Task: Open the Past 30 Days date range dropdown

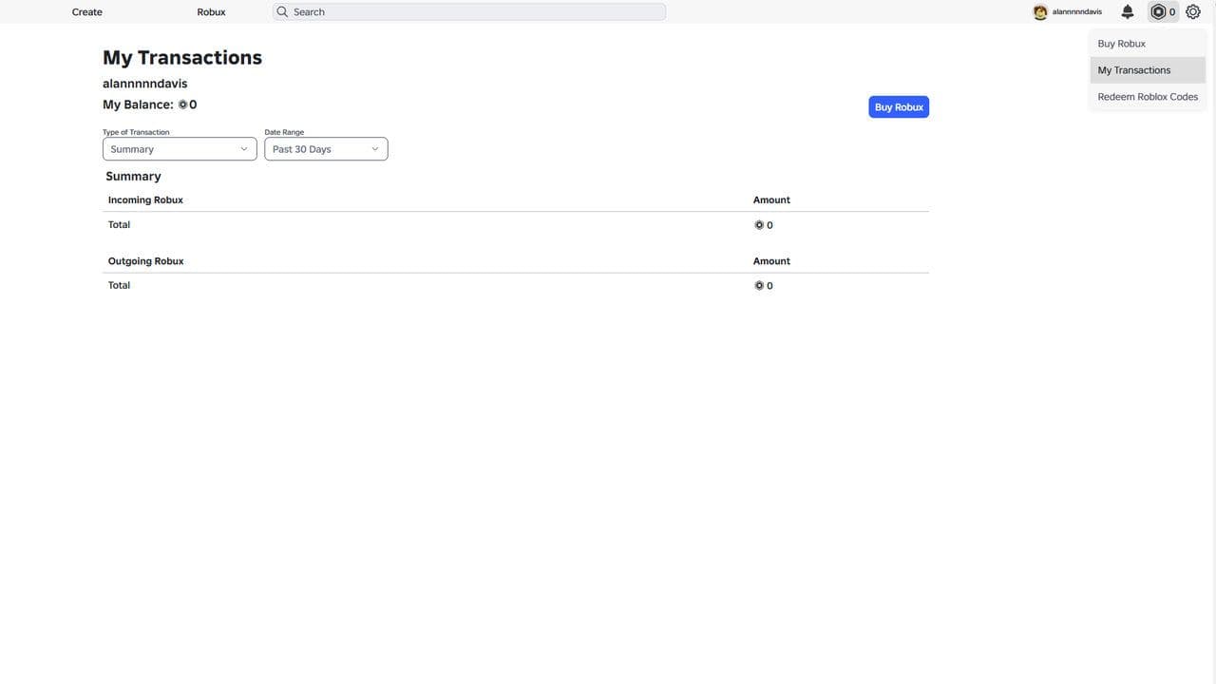Action: (x=326, y=149)
